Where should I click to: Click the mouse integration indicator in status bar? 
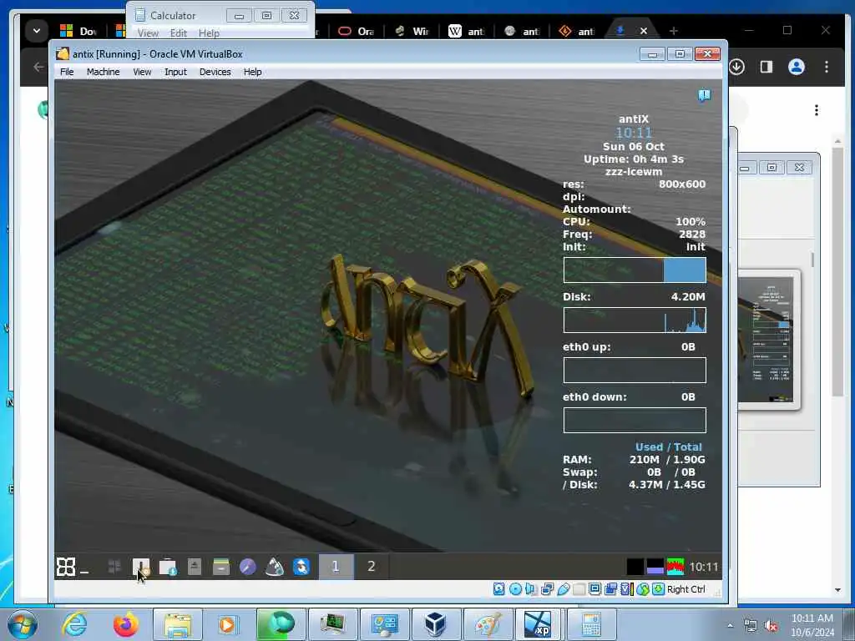click(643, 589)
